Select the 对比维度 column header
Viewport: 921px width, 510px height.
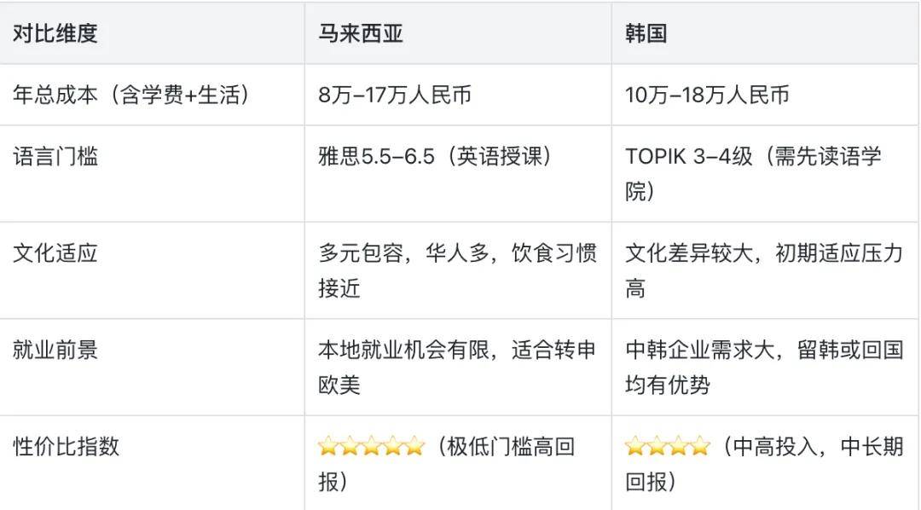click(x=55, y=33)
